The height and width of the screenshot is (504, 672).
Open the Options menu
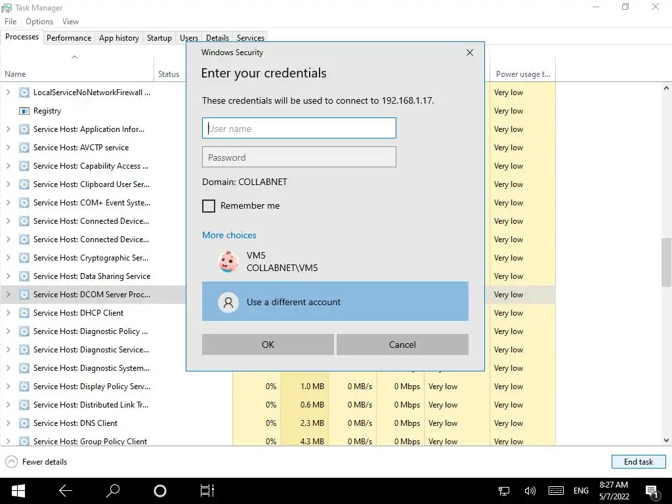[x=39, y=22]
